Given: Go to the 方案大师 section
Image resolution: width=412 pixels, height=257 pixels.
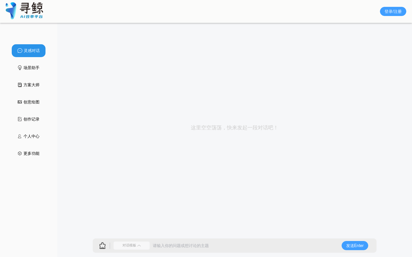Looking at the screenshot, I should (31, 85).
